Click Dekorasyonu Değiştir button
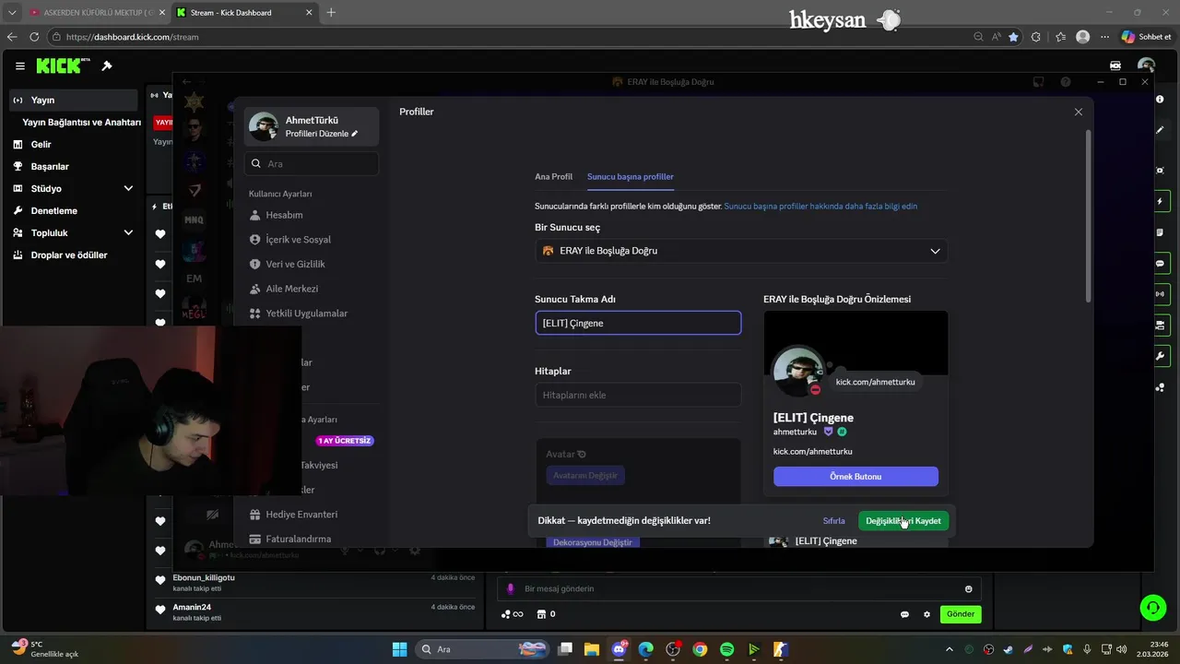The width and height of the screenshot is (1180, 664). [x=593, y=542]
